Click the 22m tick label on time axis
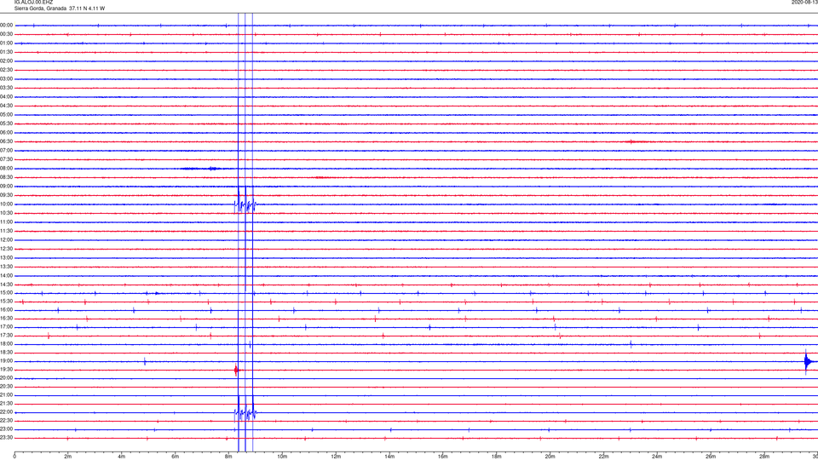The width and height of the screenshot is (818, 460). [603, 457]
